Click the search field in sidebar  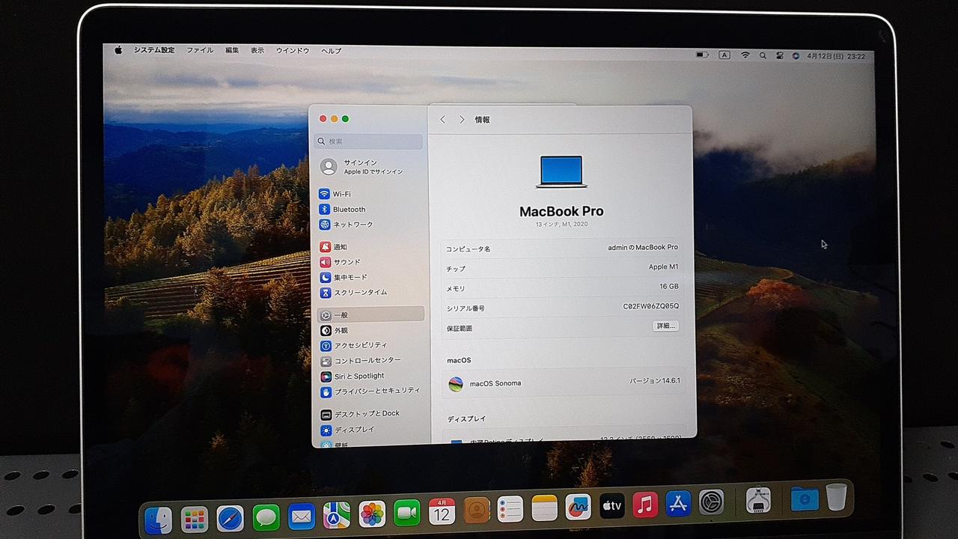pos(370,141)
